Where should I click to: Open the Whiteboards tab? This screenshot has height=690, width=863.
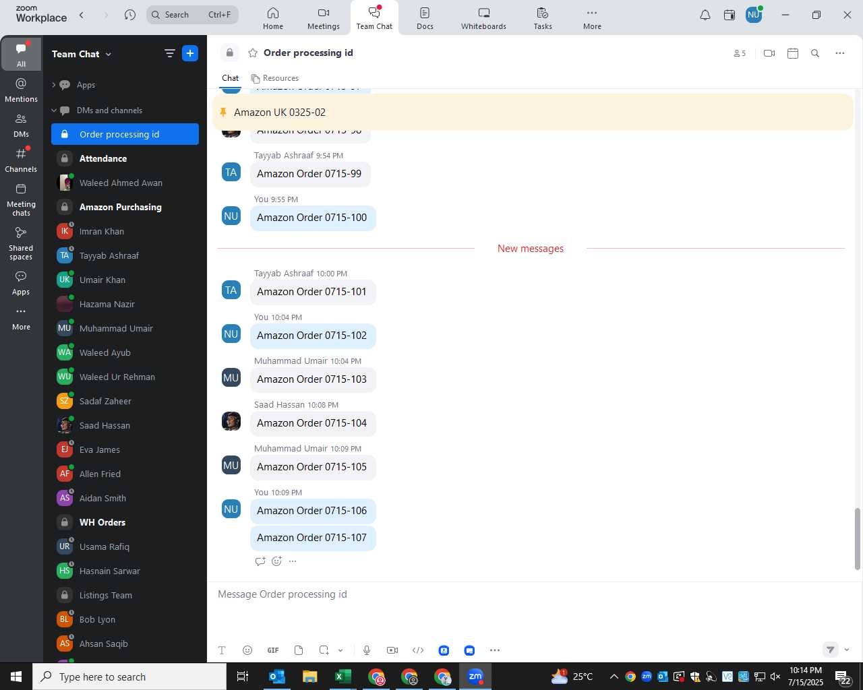(483, 18)
